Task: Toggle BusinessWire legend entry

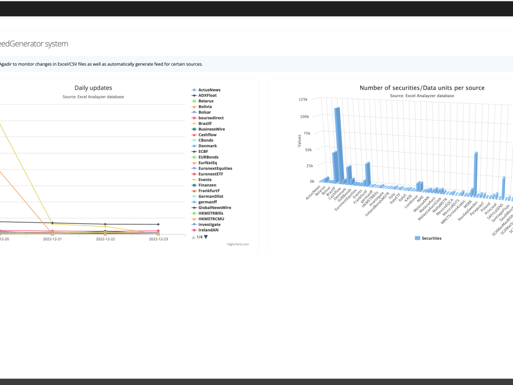Action: (x=208, y=129)
